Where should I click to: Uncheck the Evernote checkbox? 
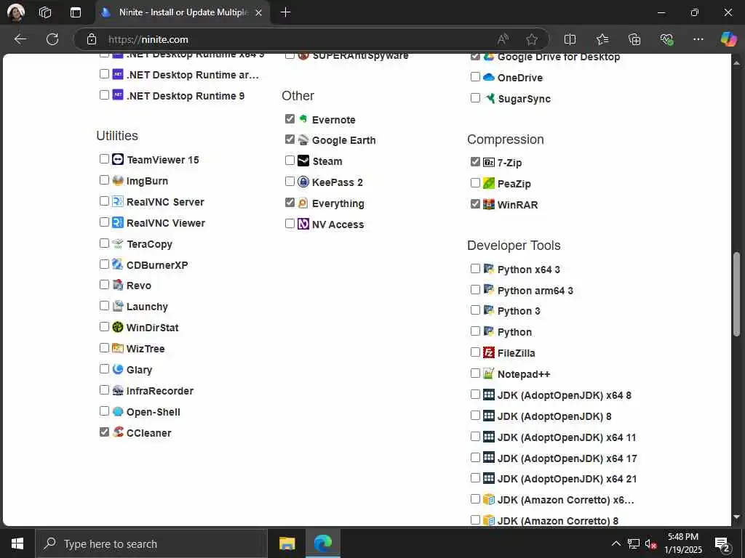point(290,118)
